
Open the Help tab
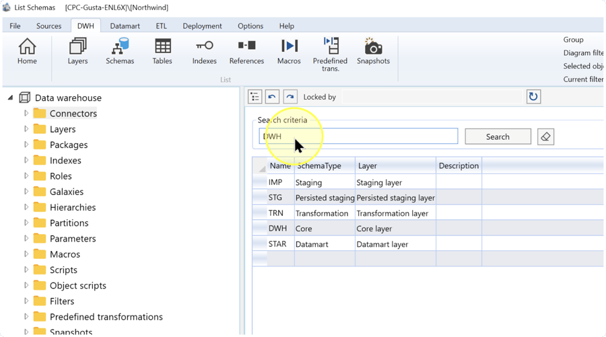coord(287,26)
